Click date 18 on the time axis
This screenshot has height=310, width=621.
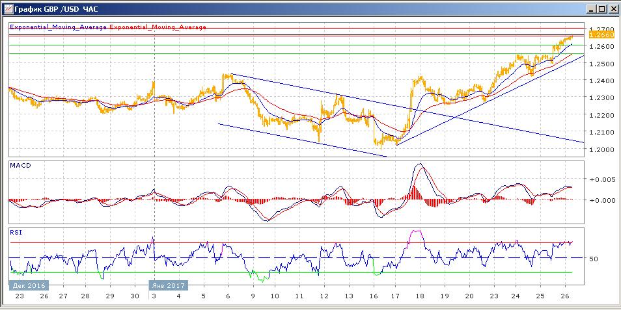(x=420, y=296)
